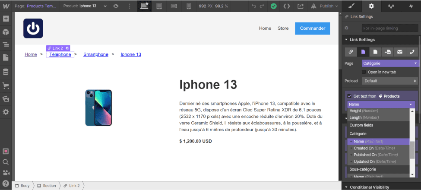
Task: Uncheck Get text from Products
Action: [349, 96]
